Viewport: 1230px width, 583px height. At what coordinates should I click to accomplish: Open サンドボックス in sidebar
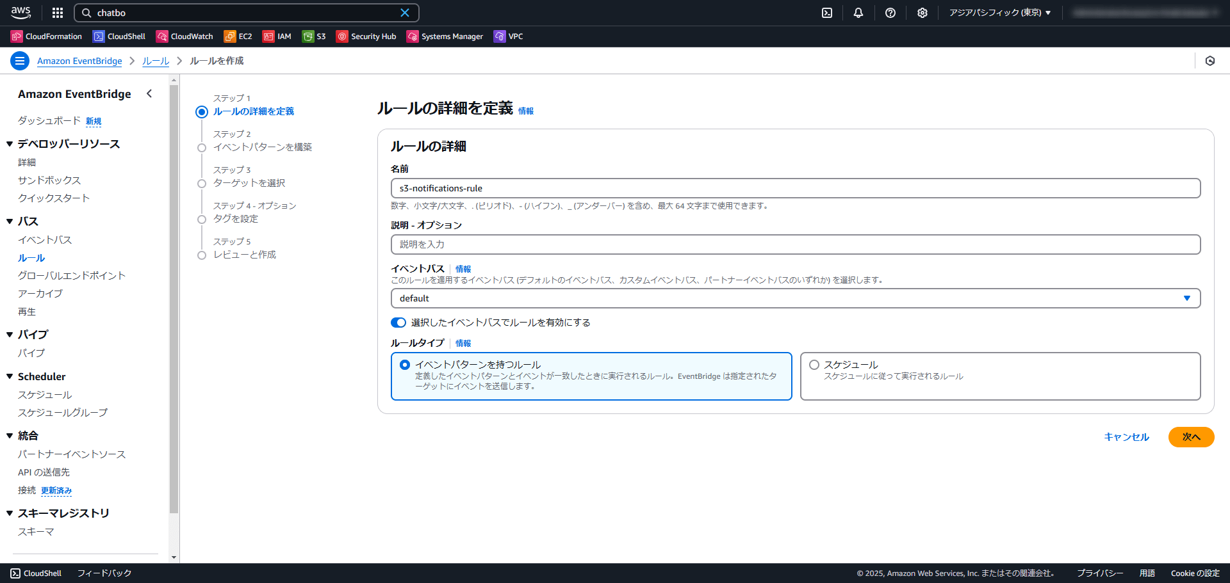coord(49,180)
